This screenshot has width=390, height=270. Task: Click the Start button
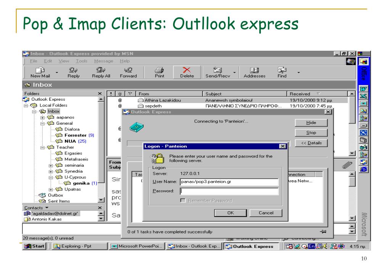coord(34,246)
